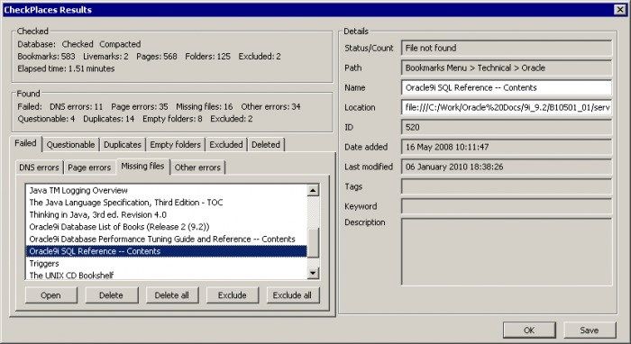Click the Location input field

[507, 107]
